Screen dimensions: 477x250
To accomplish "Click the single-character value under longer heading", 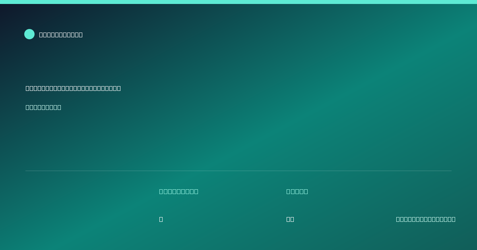I will [161, 219].
